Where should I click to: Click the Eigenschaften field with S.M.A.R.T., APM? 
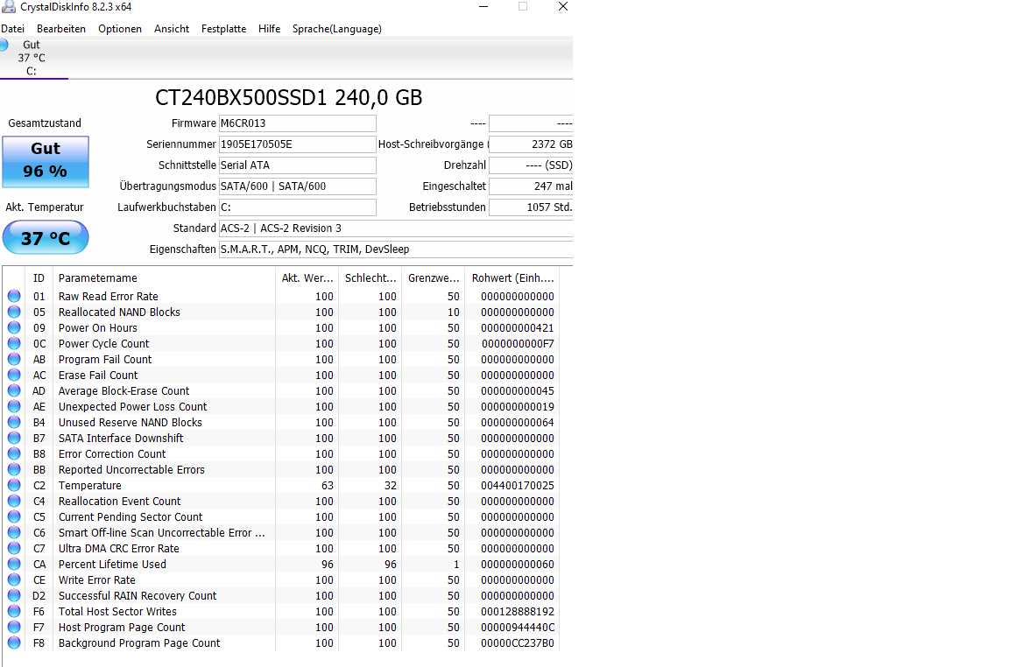[x=396, y=249]
